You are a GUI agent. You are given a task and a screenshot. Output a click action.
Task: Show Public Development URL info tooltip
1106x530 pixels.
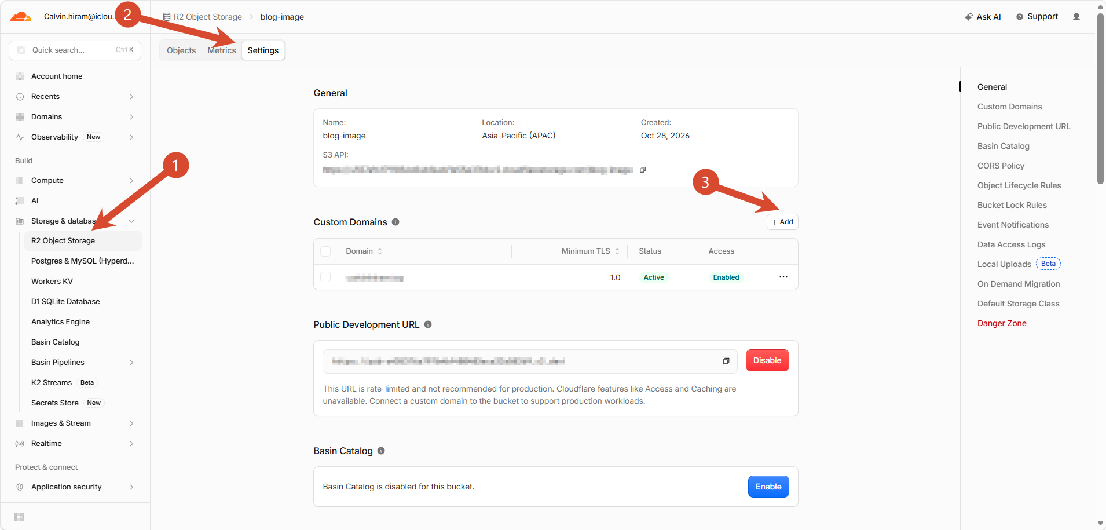428,324
